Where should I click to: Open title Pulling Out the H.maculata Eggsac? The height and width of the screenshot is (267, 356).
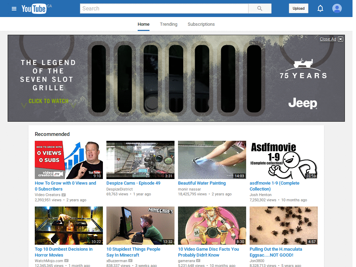[x=276, y=252]
